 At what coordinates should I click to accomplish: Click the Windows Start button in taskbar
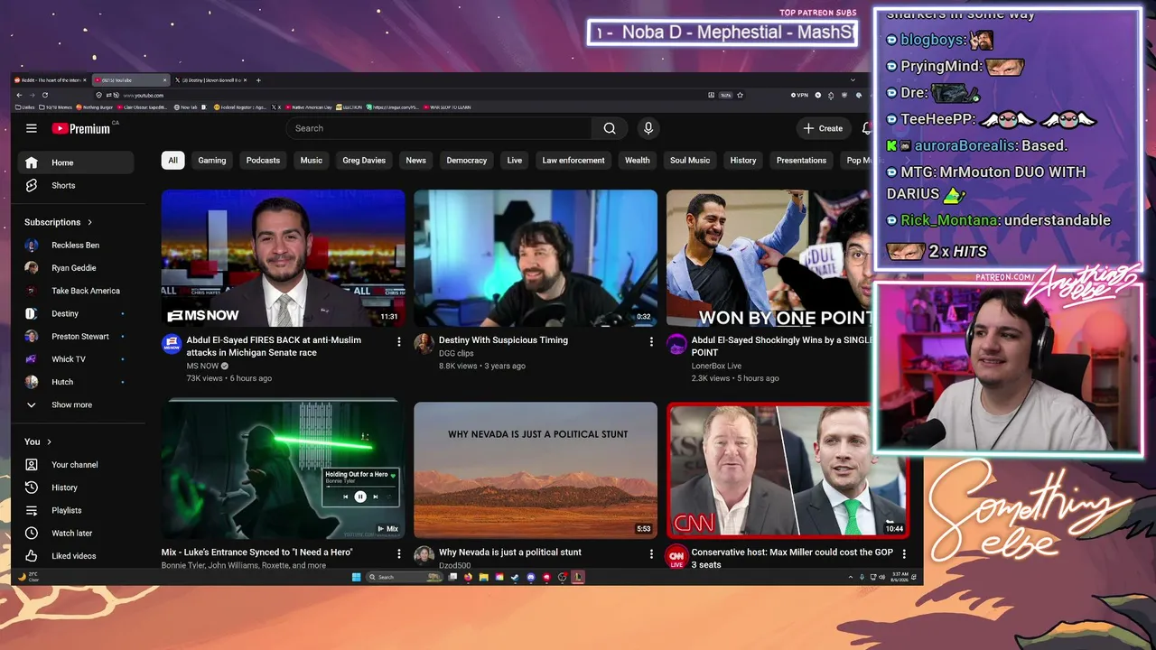point(356,577)
